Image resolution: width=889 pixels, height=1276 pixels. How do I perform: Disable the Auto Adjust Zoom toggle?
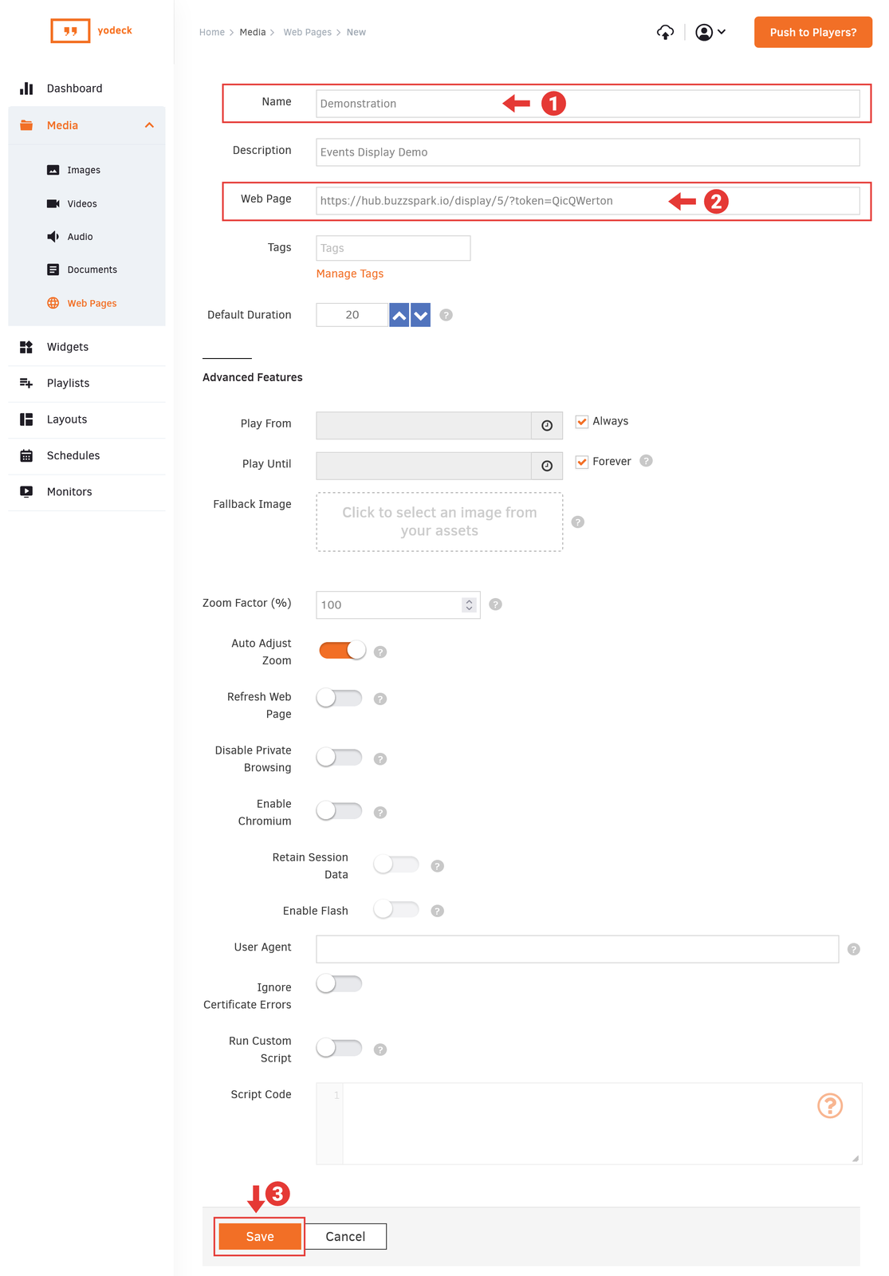(x=341, y=651)
